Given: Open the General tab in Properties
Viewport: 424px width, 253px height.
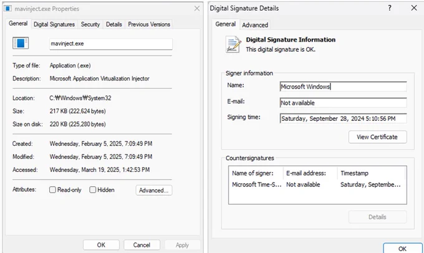Looking at the screenshot, I should [18, 24].
